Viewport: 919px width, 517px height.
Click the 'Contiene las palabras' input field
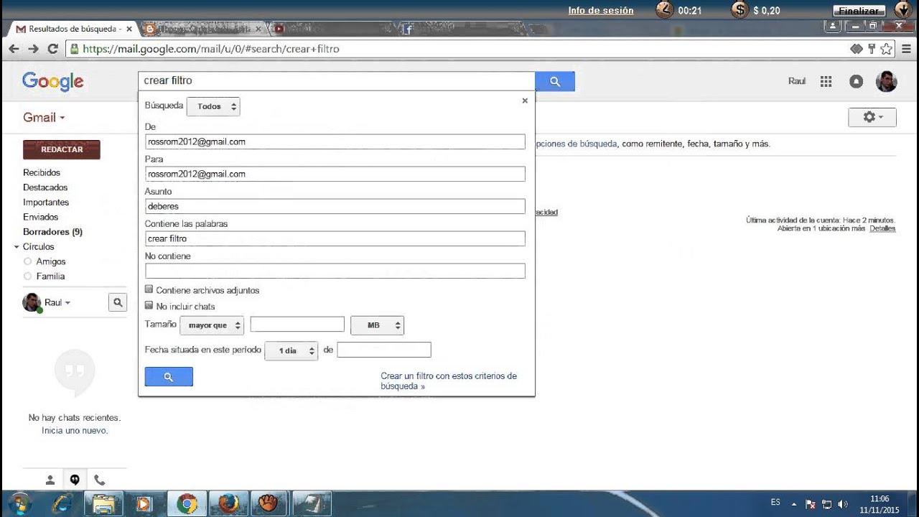(x=335, y=238)
